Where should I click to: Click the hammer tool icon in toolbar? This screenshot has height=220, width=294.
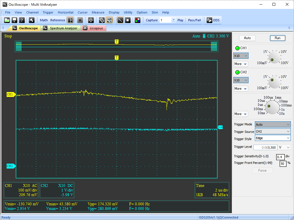31,20
